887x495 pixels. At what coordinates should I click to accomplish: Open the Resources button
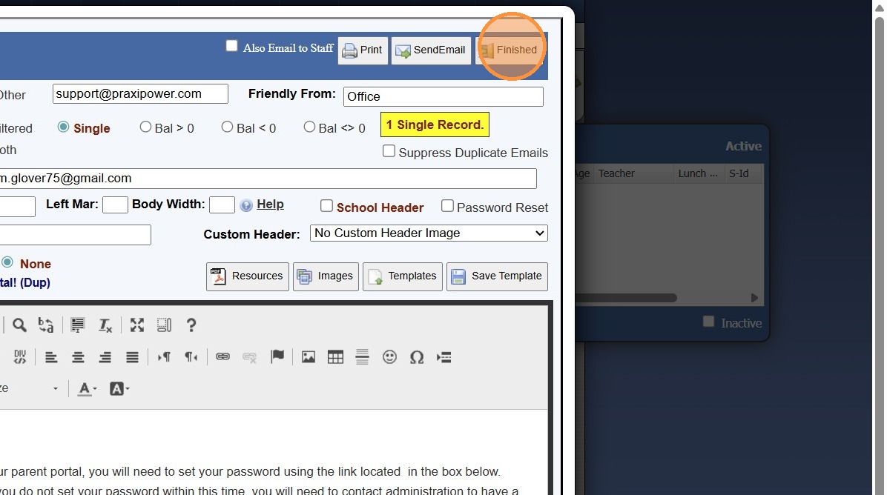tap(247, 276)
